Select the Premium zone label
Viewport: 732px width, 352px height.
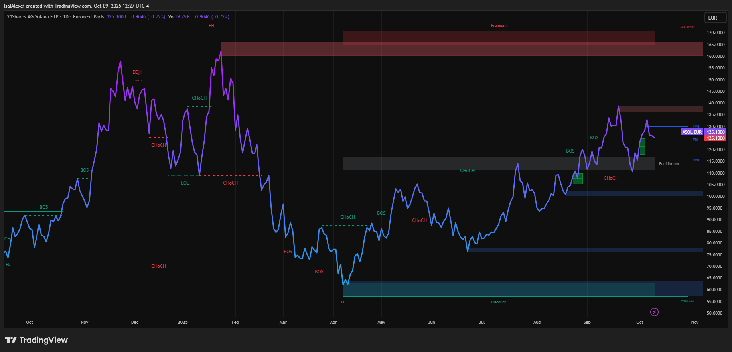coord(499,26)
